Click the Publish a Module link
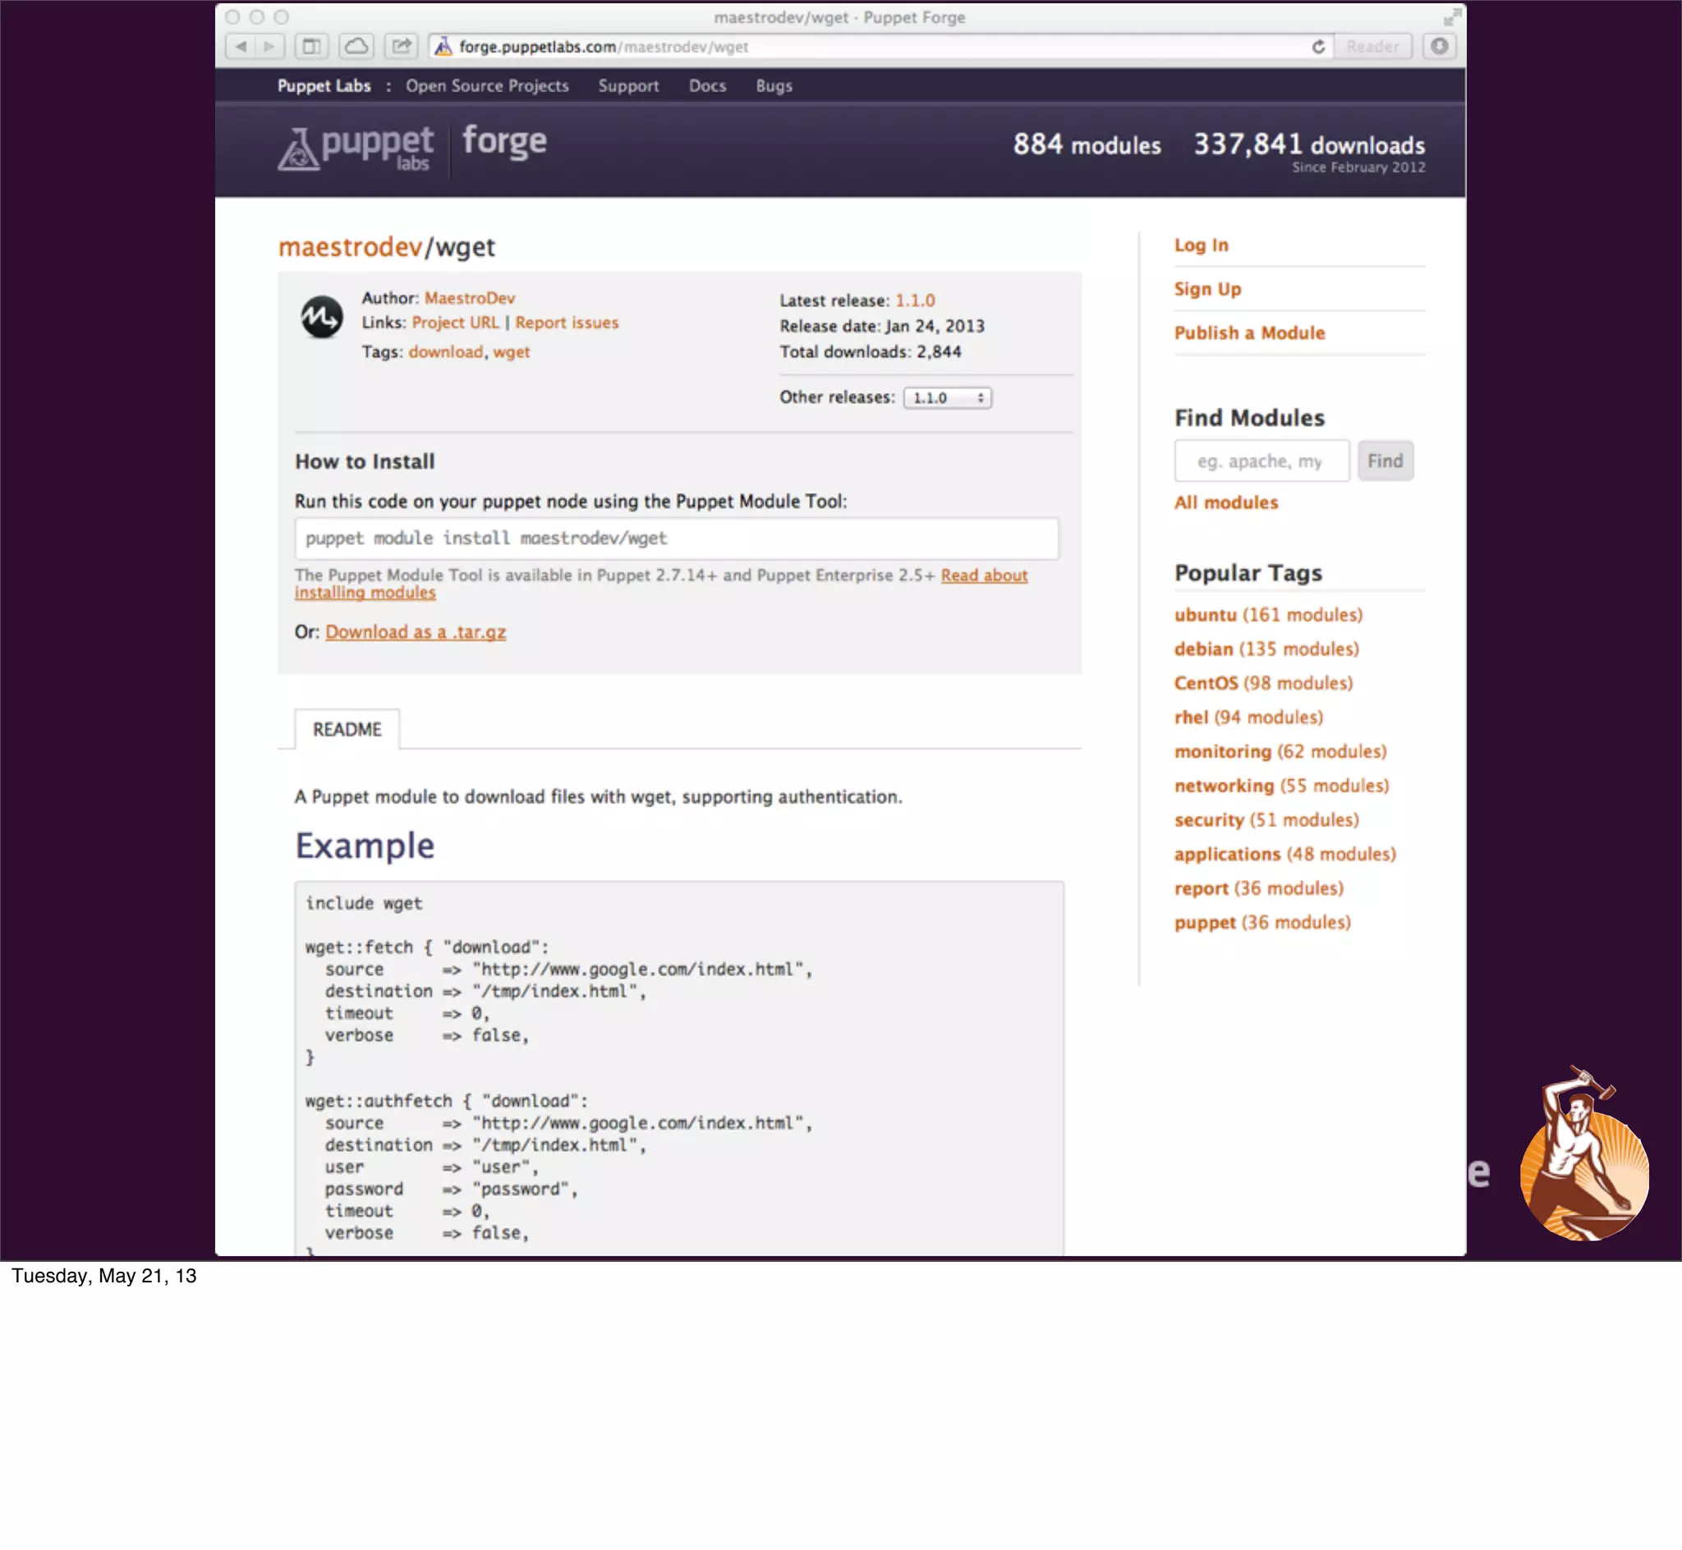The width and height of the screenshot is (1682, 1550). pos(1249,333)
